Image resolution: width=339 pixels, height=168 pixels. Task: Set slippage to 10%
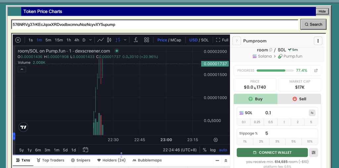[x=310, y=142]
